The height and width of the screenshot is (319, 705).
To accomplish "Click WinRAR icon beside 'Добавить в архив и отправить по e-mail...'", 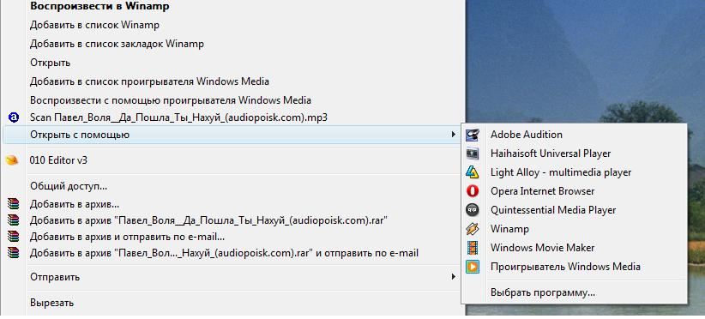I will pyautogui.click(x=14, y=237).
